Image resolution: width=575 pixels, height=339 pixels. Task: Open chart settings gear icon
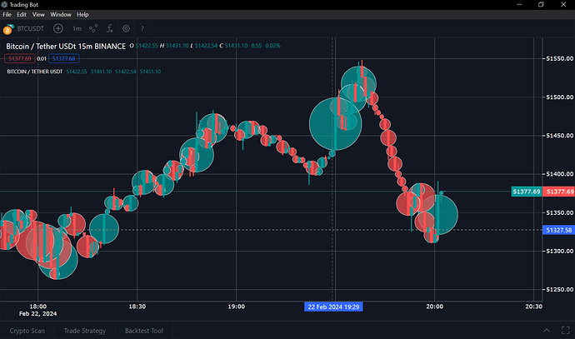[126, 28]
